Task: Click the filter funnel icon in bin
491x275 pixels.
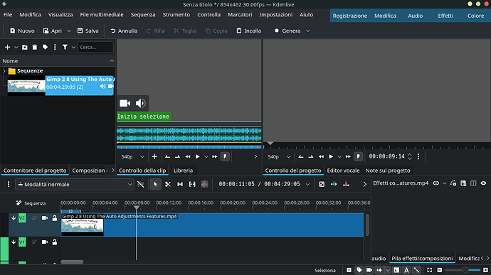Action: 65,47
